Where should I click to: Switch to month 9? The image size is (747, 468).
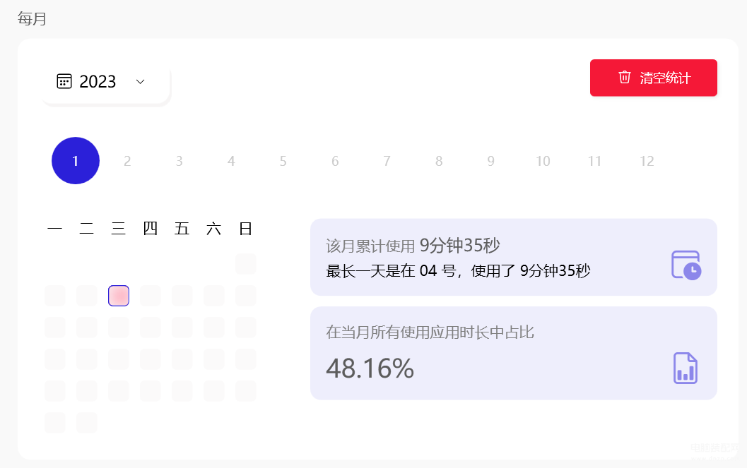pos(490,161)
